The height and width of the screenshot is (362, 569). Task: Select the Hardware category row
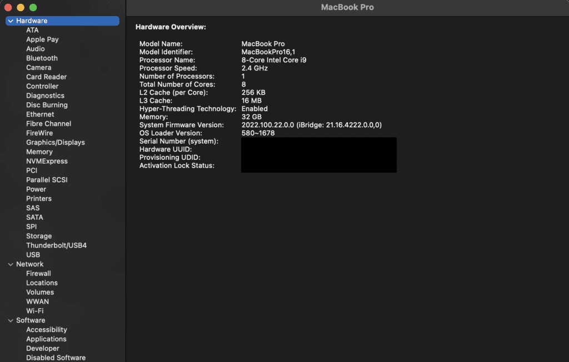point(62,21)
